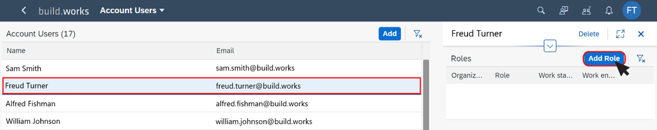Open the FT user avatar menu

(x=632, y=10)
